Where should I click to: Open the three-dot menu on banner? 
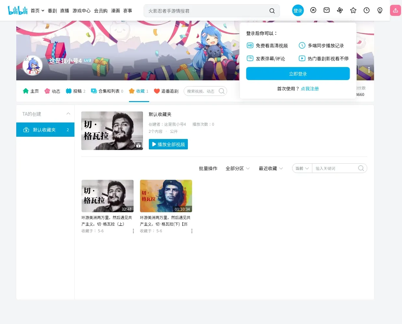[369, 70]
